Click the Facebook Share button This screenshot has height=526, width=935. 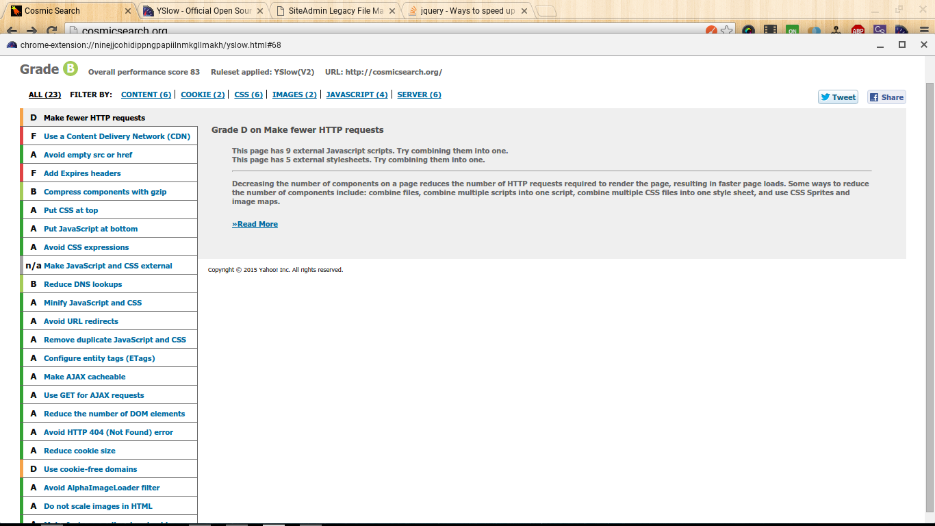point(886,97)
